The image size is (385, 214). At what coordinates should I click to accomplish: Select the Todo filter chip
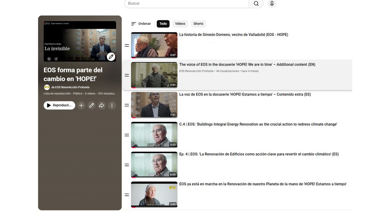[x=163, y=24]
